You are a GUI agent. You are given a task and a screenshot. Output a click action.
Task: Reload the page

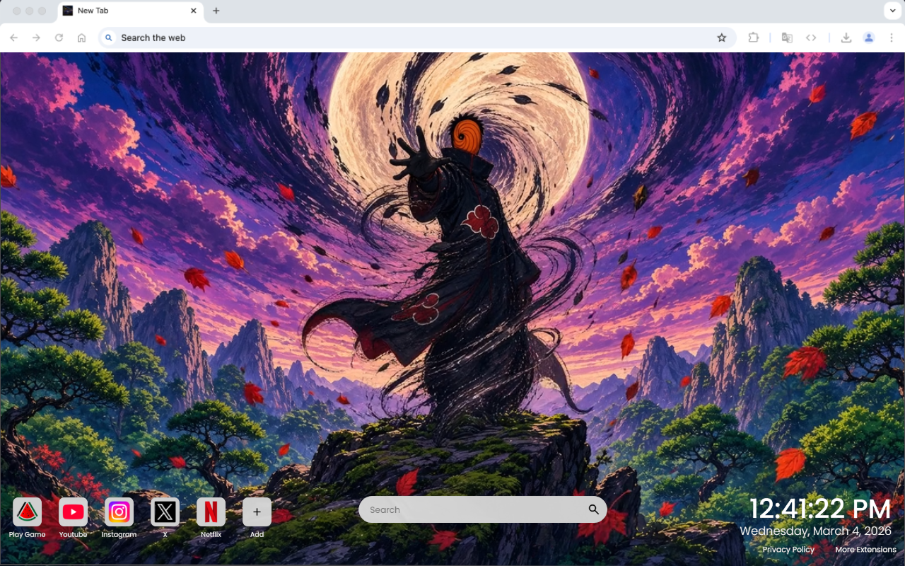pyautogui.click(x=59, y=37)
